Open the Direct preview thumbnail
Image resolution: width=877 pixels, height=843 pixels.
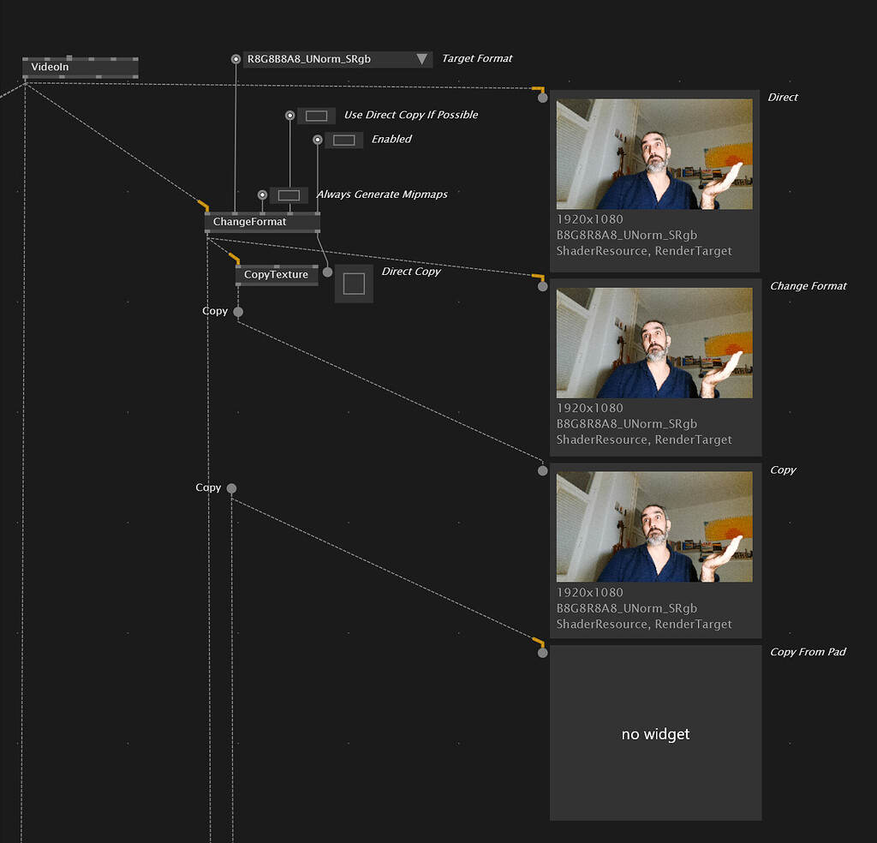point(654,154)
